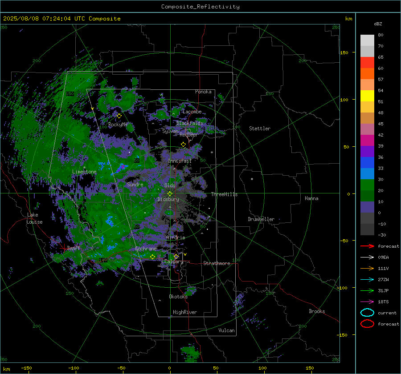Click the red forecast ellipse legend
This screenshot has width=401, height=374.
tap(367, 324)
